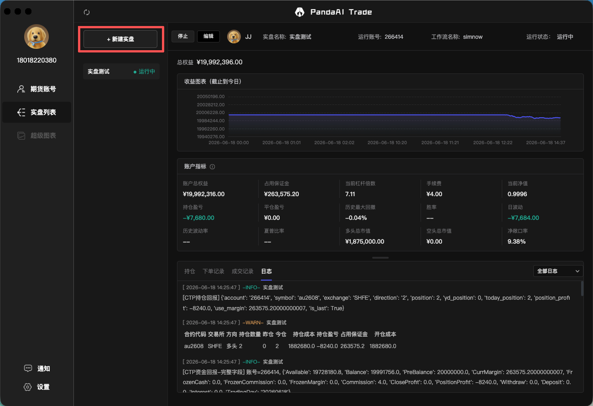Open 超级图表 label in the sidebar
This screenshot has height=406, width=593.
pos(43,135)
